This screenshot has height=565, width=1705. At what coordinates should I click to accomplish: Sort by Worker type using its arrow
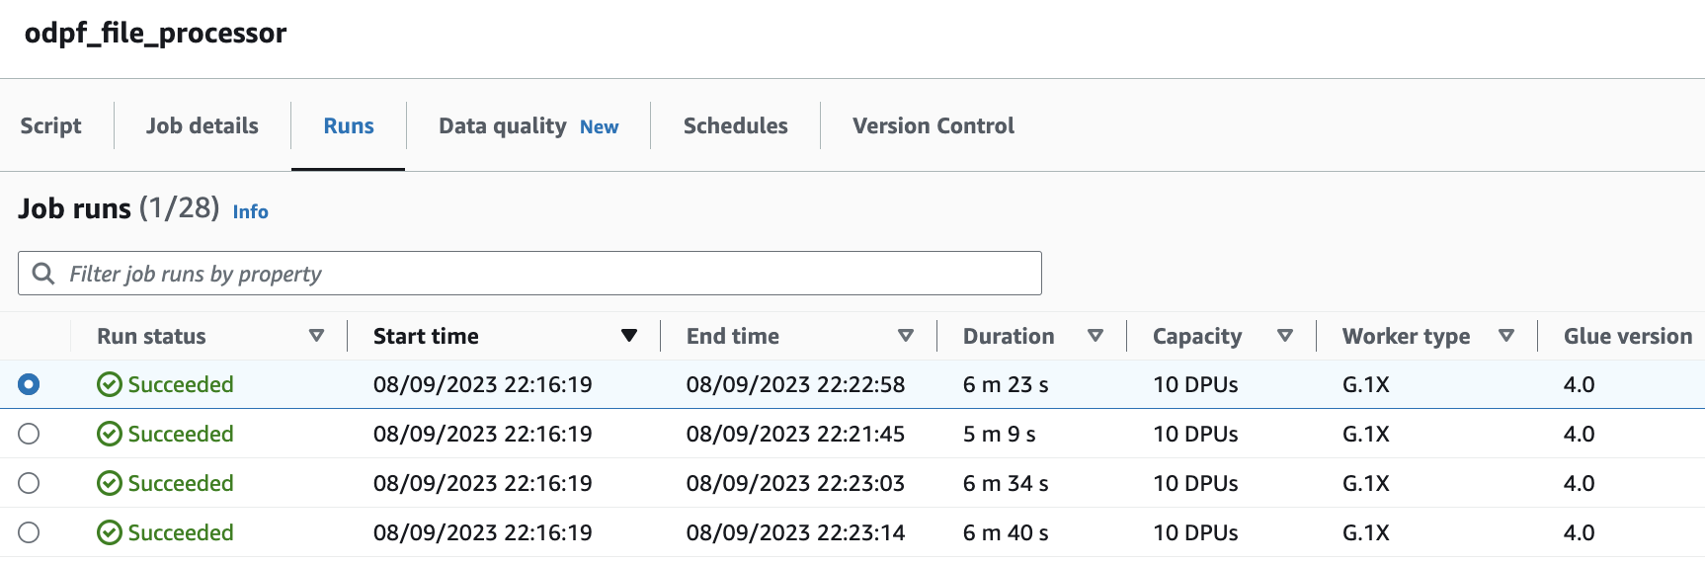[x=1506, y=336]
